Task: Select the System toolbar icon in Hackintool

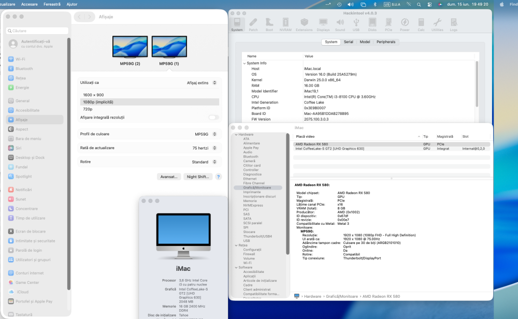Action: pyautogui.click(x=237, y=25)
